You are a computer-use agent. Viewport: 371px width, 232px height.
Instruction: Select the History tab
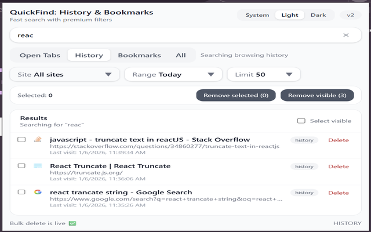click(89, 56)
